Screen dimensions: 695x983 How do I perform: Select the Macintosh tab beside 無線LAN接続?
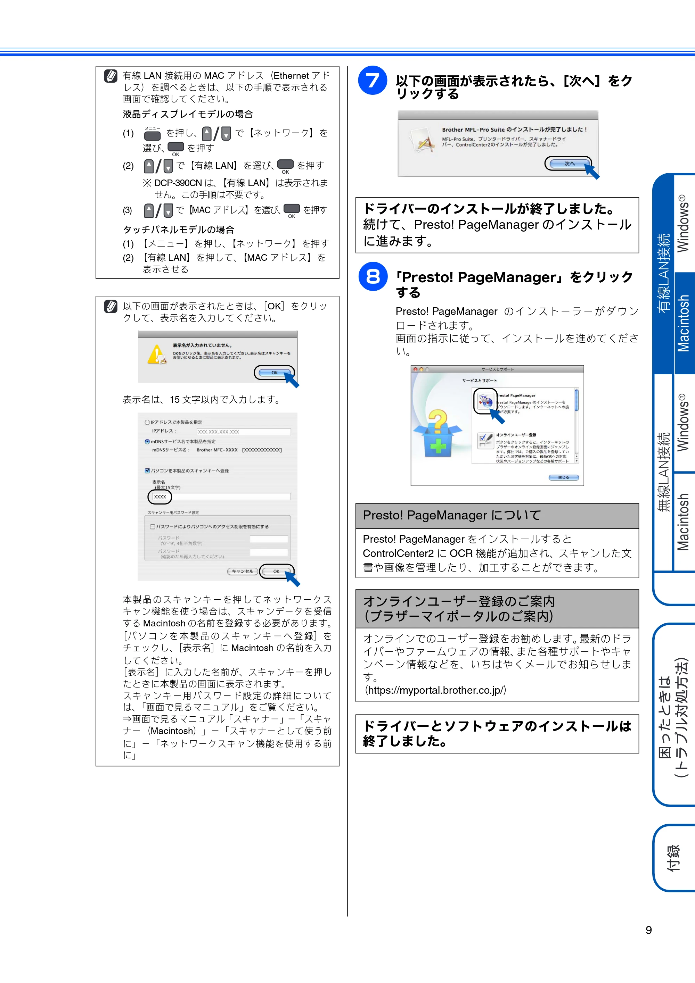684,522
